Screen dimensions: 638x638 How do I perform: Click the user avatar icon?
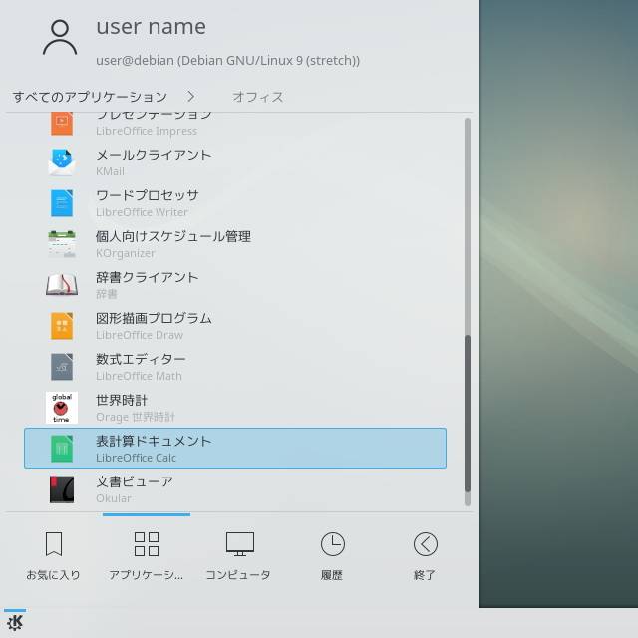tap(60, 38)
